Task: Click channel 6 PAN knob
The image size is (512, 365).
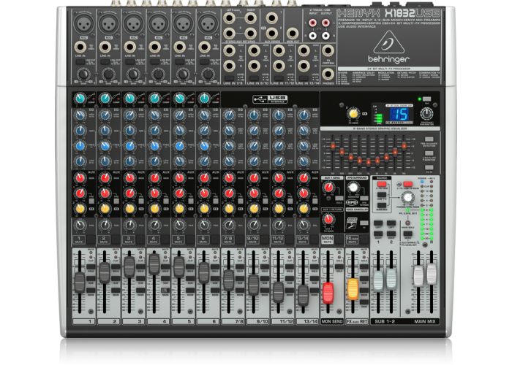Action: point(204,225)
